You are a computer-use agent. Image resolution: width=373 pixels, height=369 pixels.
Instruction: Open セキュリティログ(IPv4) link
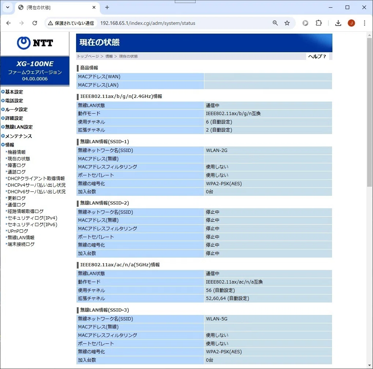pos(32,218)
